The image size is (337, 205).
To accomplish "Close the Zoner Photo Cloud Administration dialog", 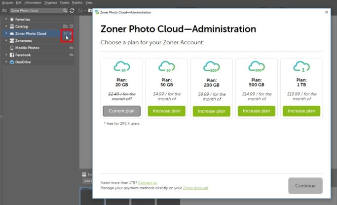I will 327,12.
